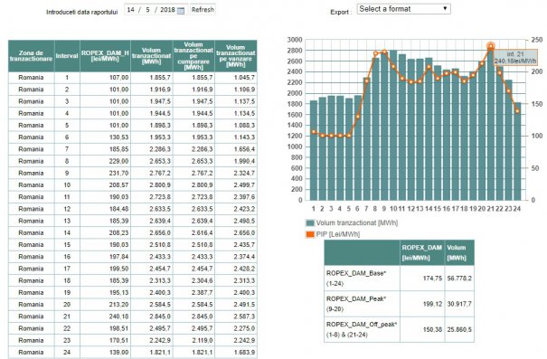
Task: Click the 'PIP [Lei/MWh]' legend label
Action: (x=338, y=234)
